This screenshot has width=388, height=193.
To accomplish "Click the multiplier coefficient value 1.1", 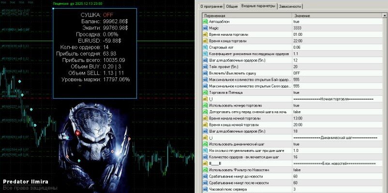I will coord(337,54).
